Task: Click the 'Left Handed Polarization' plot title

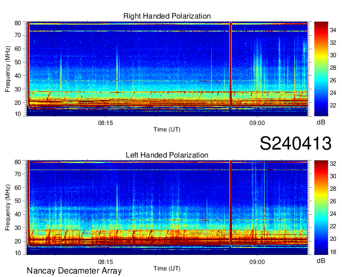Action: [x=167, y=155]
